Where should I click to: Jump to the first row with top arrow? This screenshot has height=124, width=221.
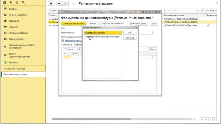point(202,119)
